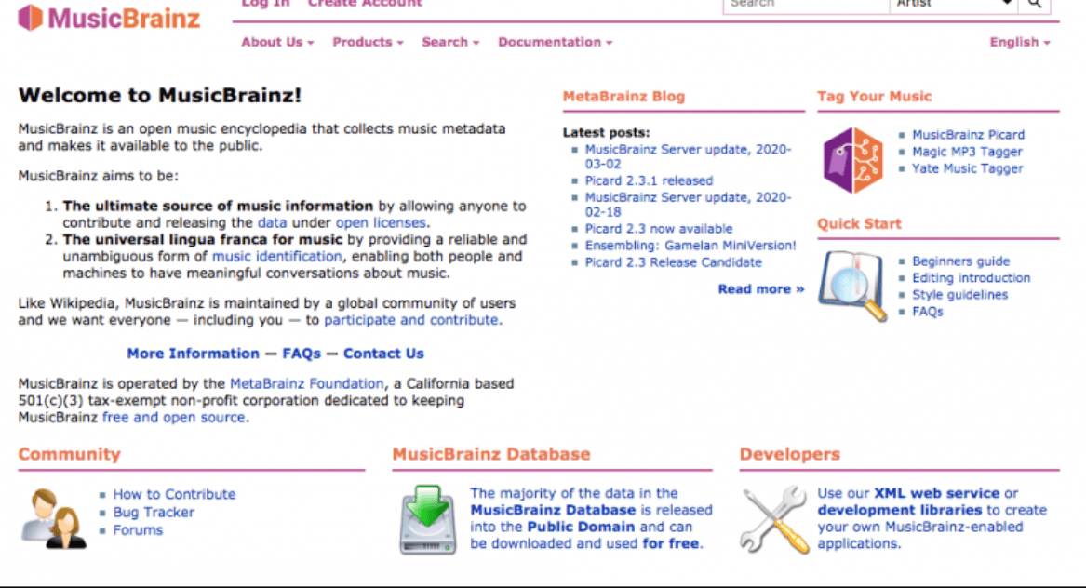The width and height of the screenshot is (1086, 588).
Task: Open MusicBrainz Server update 2020-03-02 post
Action: [x=688, y=156]
